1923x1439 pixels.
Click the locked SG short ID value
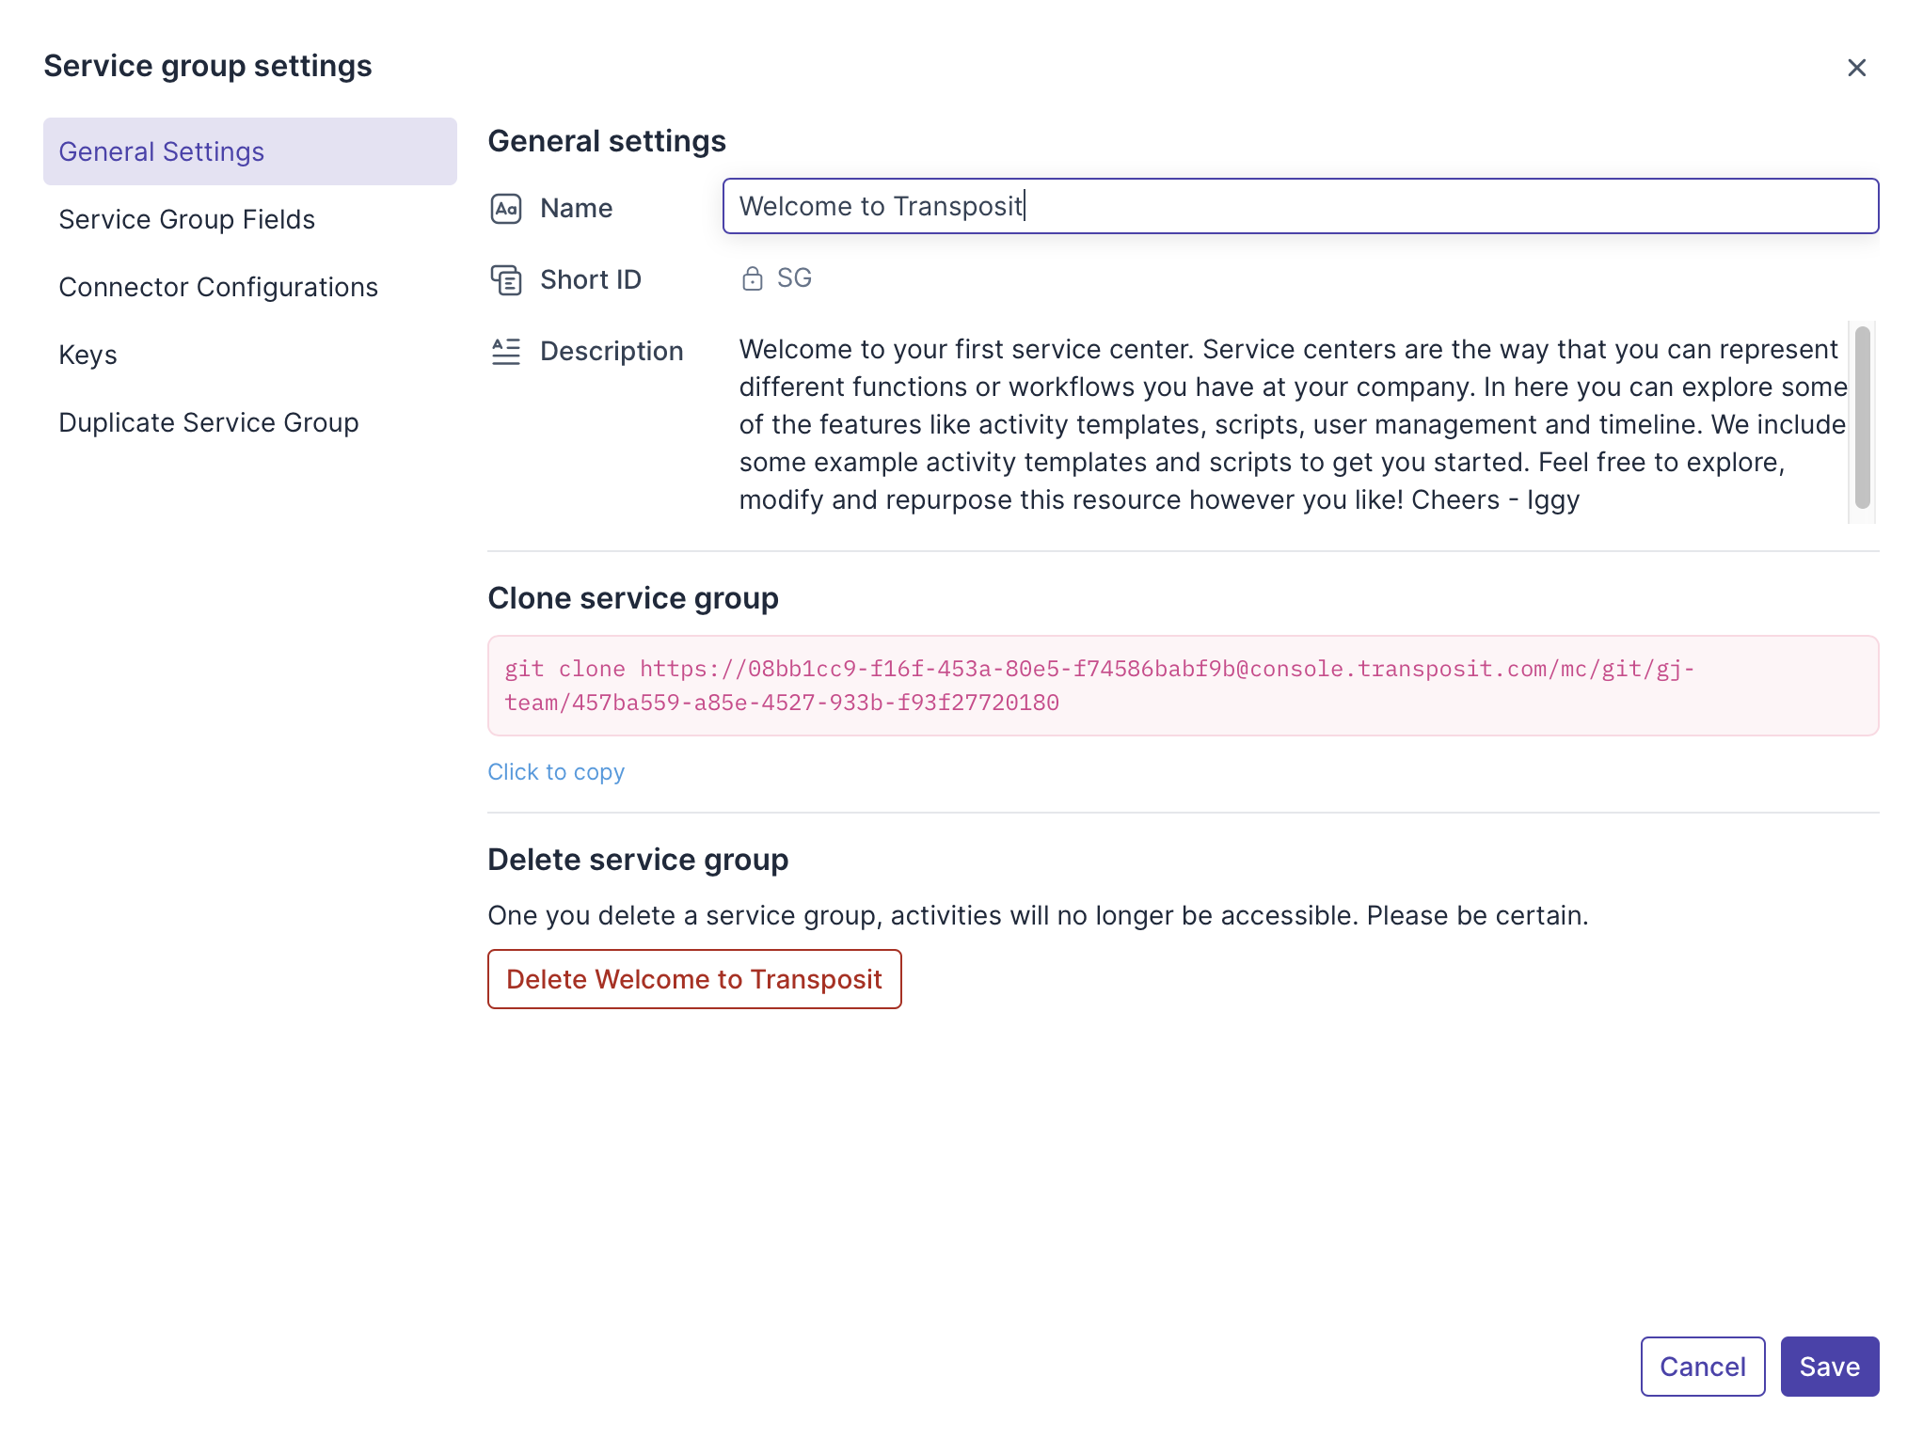coord(794,278)
